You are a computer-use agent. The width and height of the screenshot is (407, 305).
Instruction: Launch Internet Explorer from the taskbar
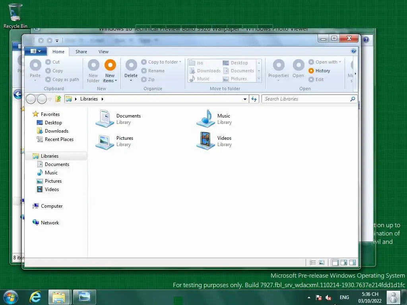click(35, 297)
